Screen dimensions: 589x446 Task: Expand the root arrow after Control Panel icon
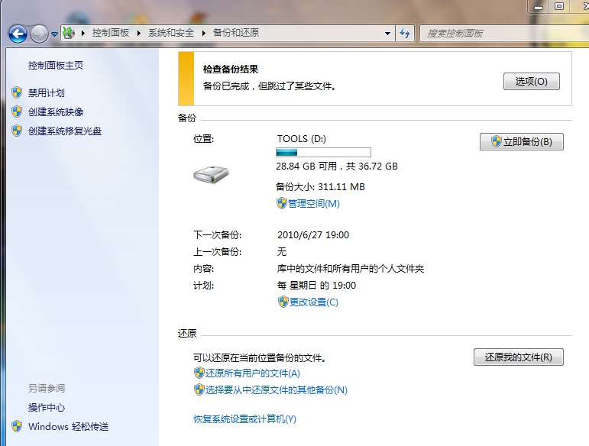tap(83, 33)
